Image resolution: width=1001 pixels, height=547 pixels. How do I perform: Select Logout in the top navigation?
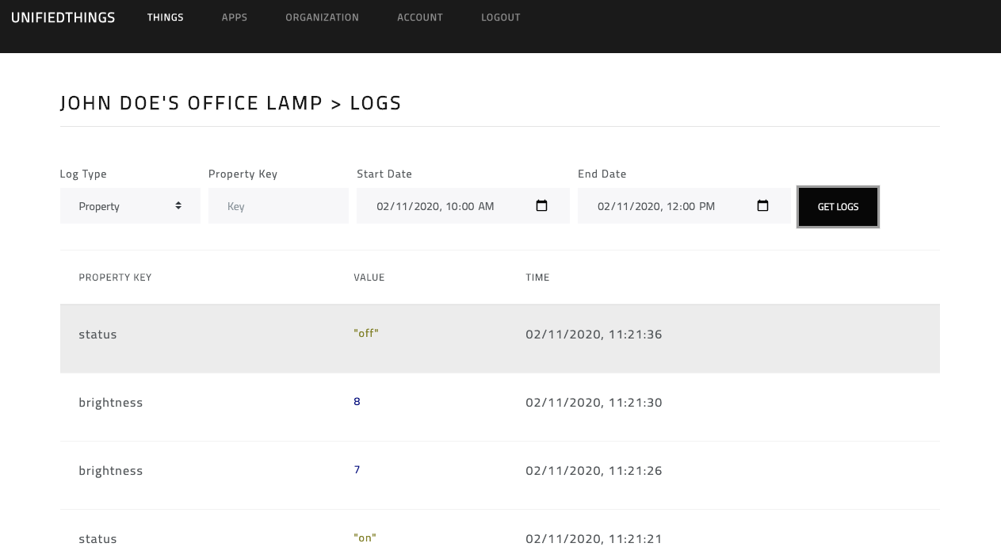pyautogui.click(x=501, y=17)
